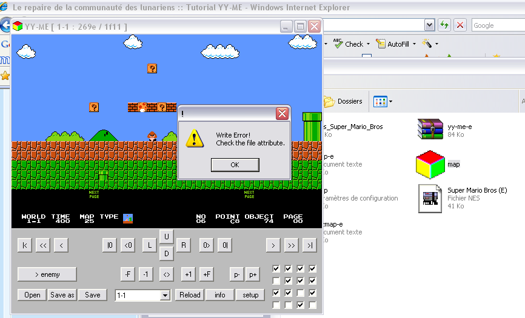This screenshot has height=318, width=525.
Task: Click the single < previous page button
Action: [x=61, y=245]
